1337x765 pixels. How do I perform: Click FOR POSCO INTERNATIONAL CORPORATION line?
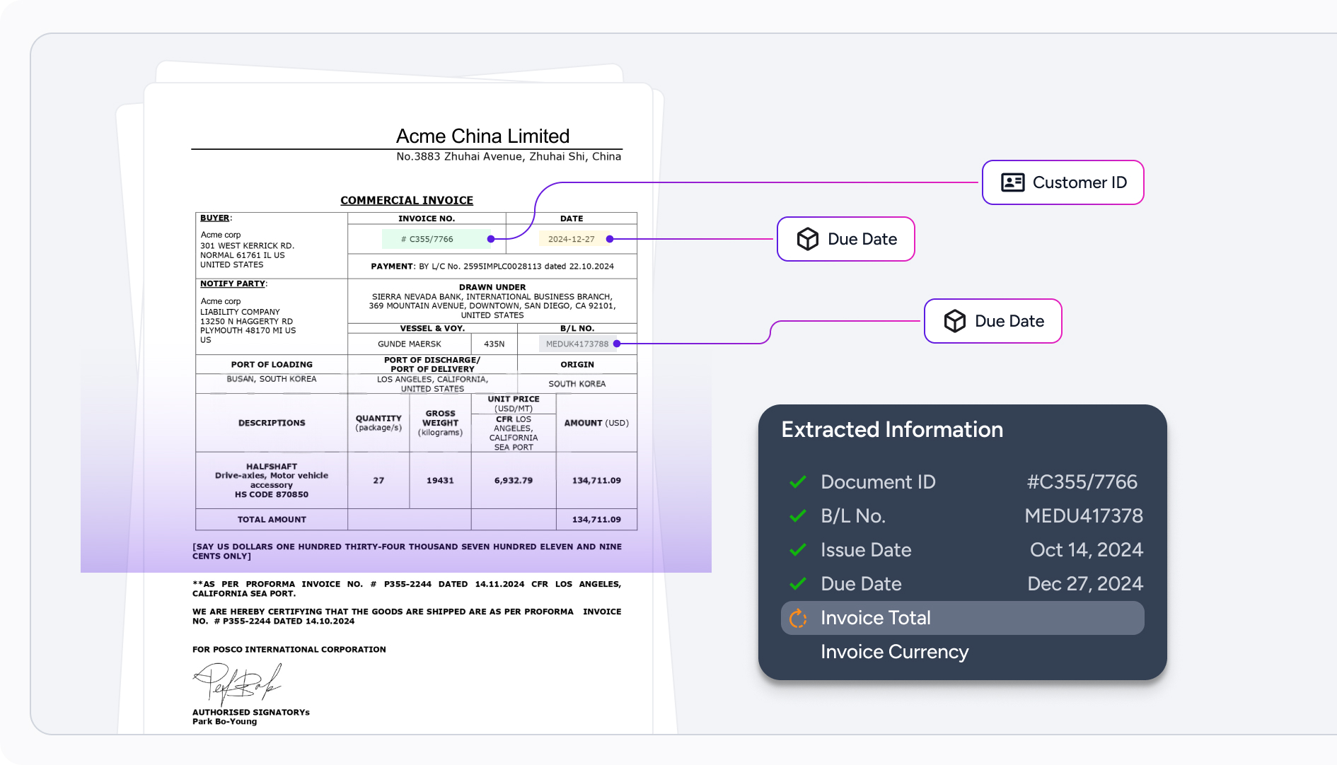tap(289, 650)
